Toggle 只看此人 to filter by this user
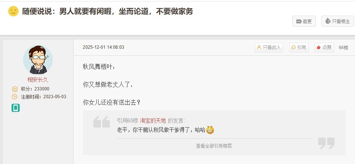355x164 pixels. pyautogui.click(x=269, y=47)
